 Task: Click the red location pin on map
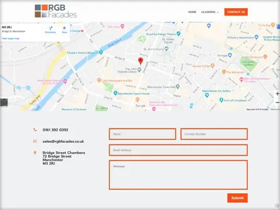[141, 61]
